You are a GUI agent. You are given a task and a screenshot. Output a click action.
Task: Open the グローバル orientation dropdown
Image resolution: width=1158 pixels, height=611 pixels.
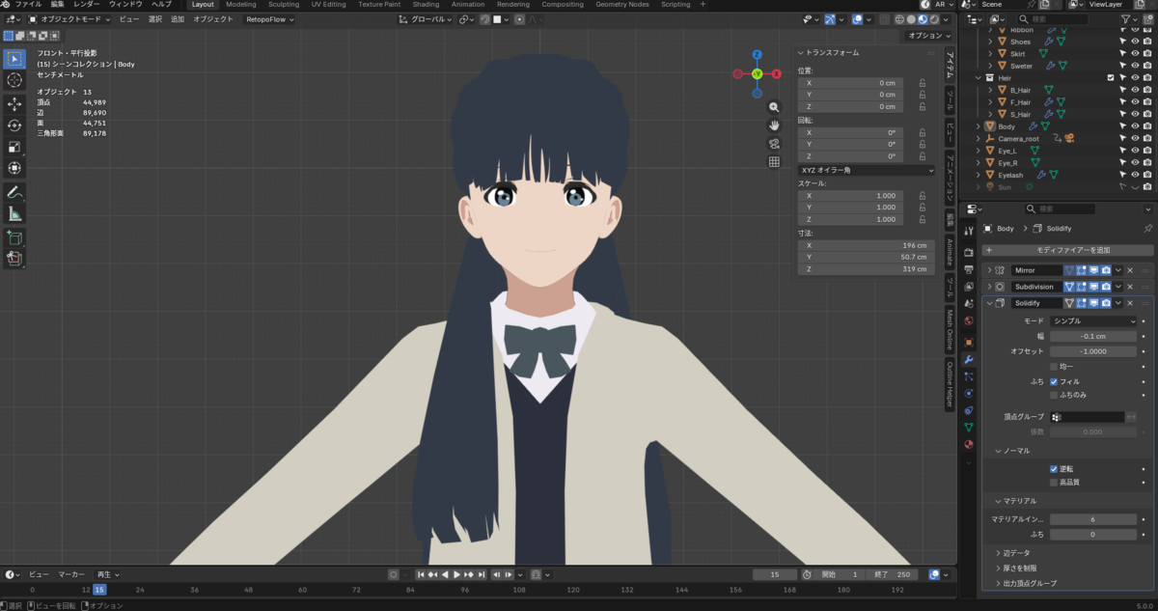coord(426,19)
